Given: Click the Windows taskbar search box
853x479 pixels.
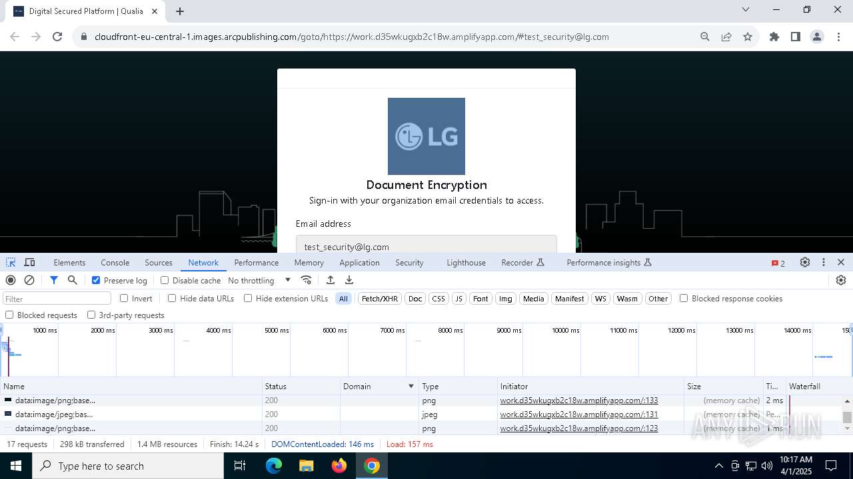Looking at the screenshot, I should 128,466.
